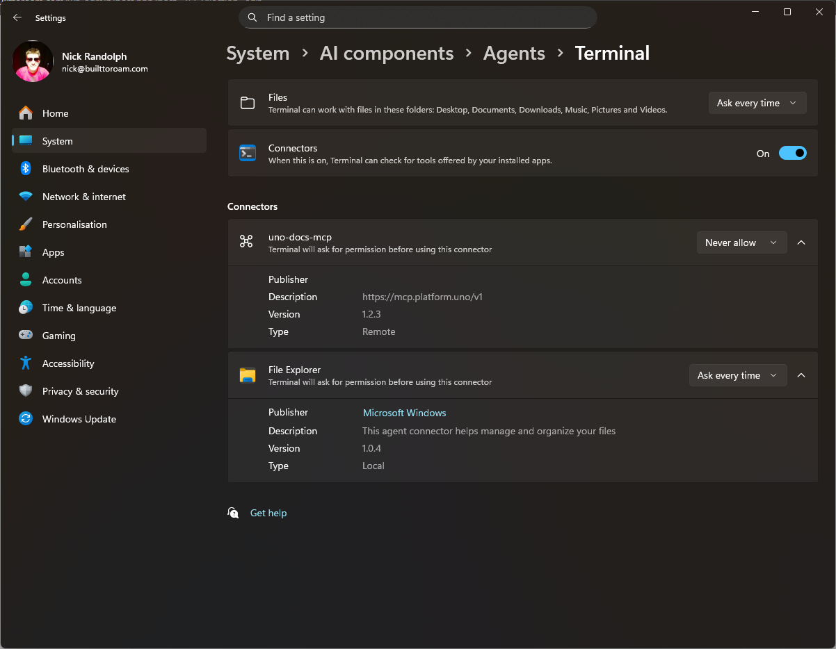
Task: Click the uno-docs-mcp connector icon
Action: [x=246, y=242]
